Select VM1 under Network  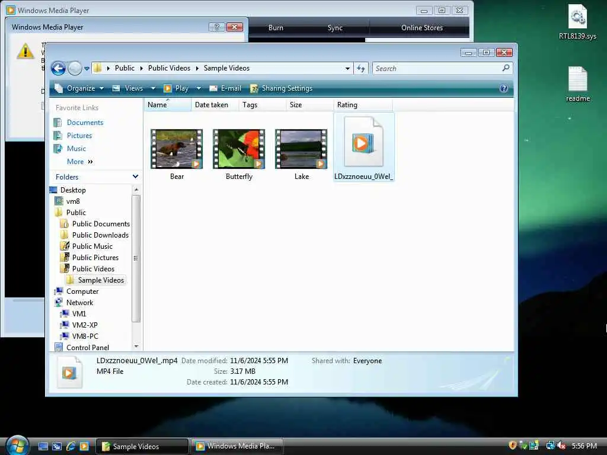(x=79, y=314)
